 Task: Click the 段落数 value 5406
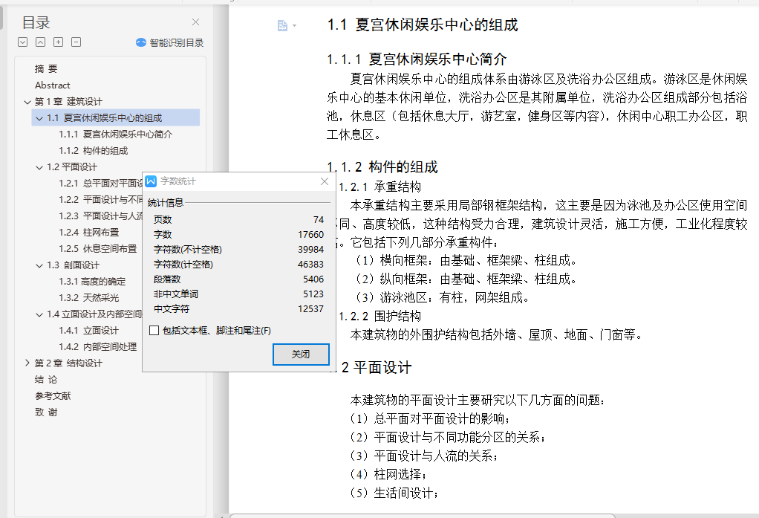[313, 279]
